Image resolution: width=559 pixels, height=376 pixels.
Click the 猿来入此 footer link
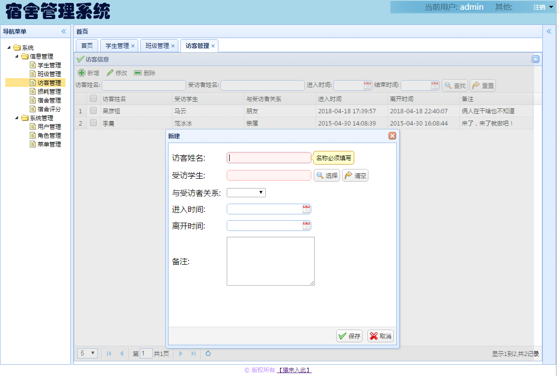pyautogui.click(x=294, y=370)
